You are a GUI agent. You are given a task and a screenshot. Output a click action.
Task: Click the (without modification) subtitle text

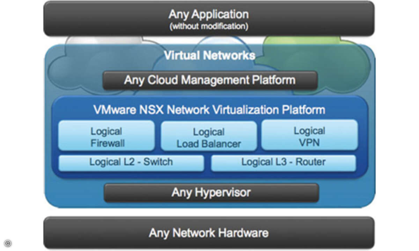pyautogui.click(x=209, y=27)
